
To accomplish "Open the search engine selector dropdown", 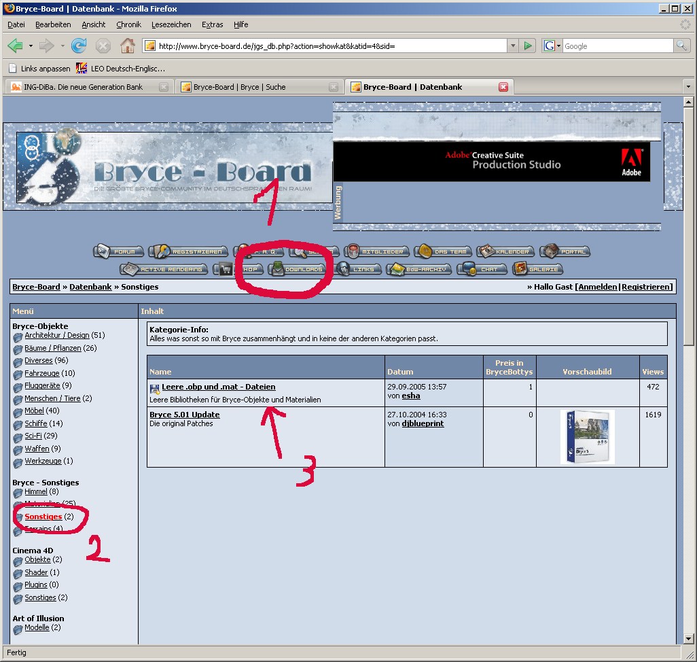I will [552, 46].
